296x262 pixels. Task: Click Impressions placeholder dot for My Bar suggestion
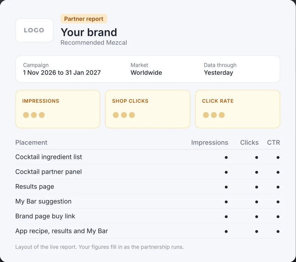(226, 202)
